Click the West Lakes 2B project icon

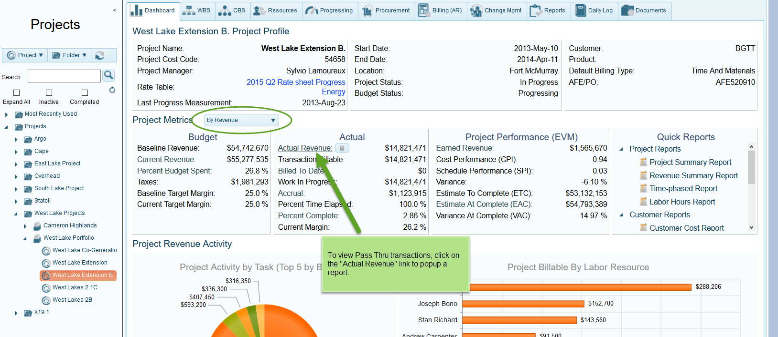tap(46, 300)
